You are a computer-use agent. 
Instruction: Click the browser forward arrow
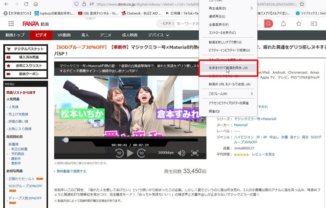(16, 4)
